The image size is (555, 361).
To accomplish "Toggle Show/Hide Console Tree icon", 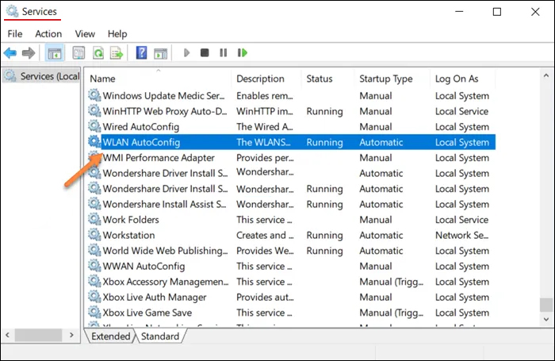I will [x=55, y=53].
